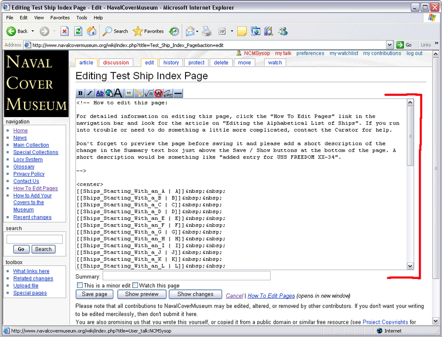Insert an internal link with Ab icon
Screen dimensions: 442x337
(x=99, y=93)
